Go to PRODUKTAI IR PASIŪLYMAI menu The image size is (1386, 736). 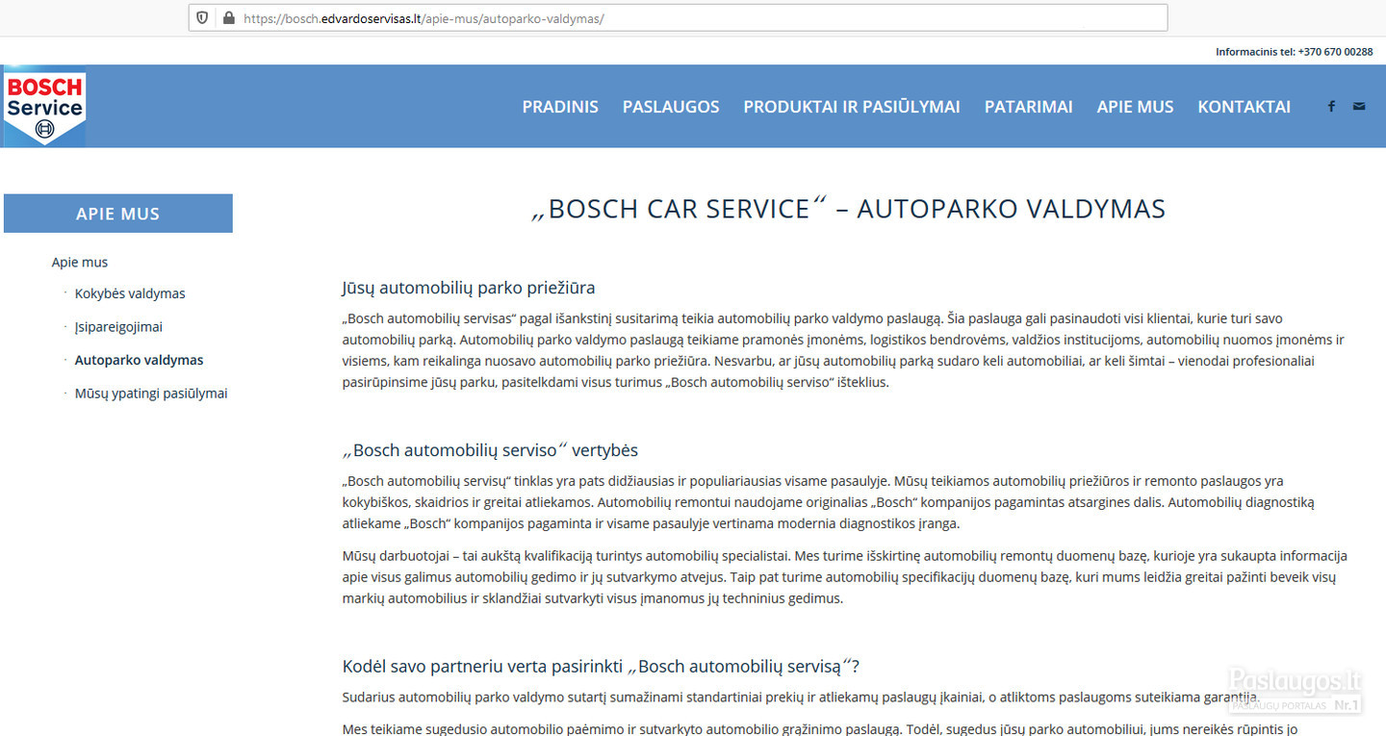click(x=852, y=107)
